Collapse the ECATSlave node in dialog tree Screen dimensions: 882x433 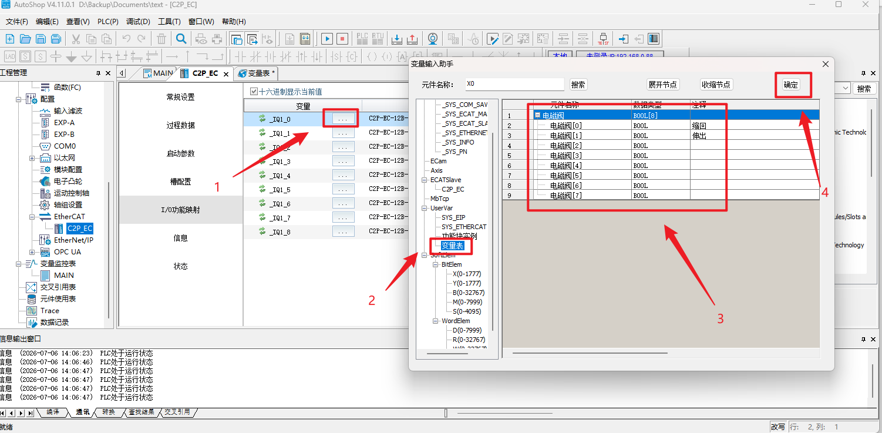coord(424,180)
